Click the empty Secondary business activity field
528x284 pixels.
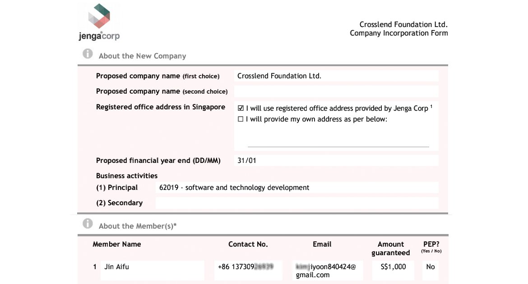297,203
